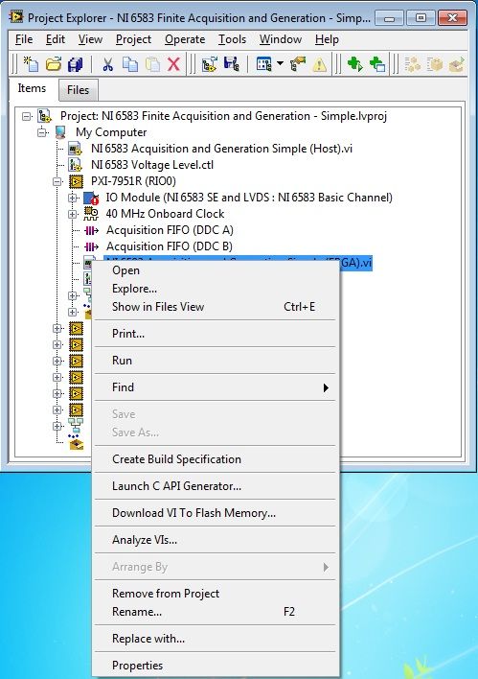Image resolution: width=478 pixels, height=679 pixels.
Task: Expand the IO Module tree node
Action: coord(73,198)
